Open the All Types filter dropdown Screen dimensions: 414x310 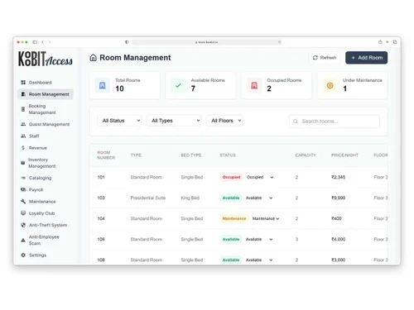(x=174, y=121)
